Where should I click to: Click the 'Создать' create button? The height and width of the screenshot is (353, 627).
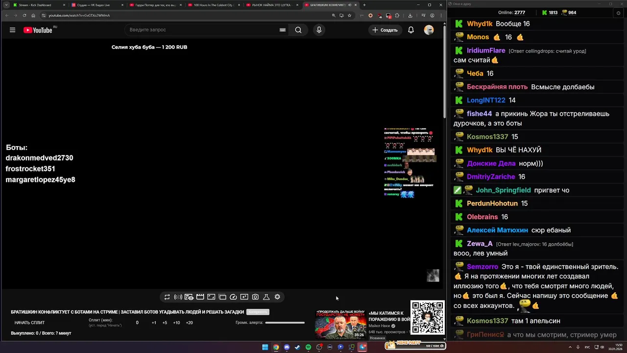tap(385, 30)
